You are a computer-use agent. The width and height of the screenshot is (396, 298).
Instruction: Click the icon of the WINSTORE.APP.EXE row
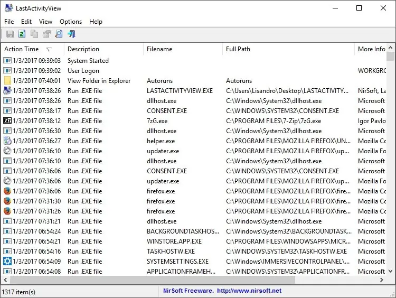pyautogui.click(x=7, y=241)
